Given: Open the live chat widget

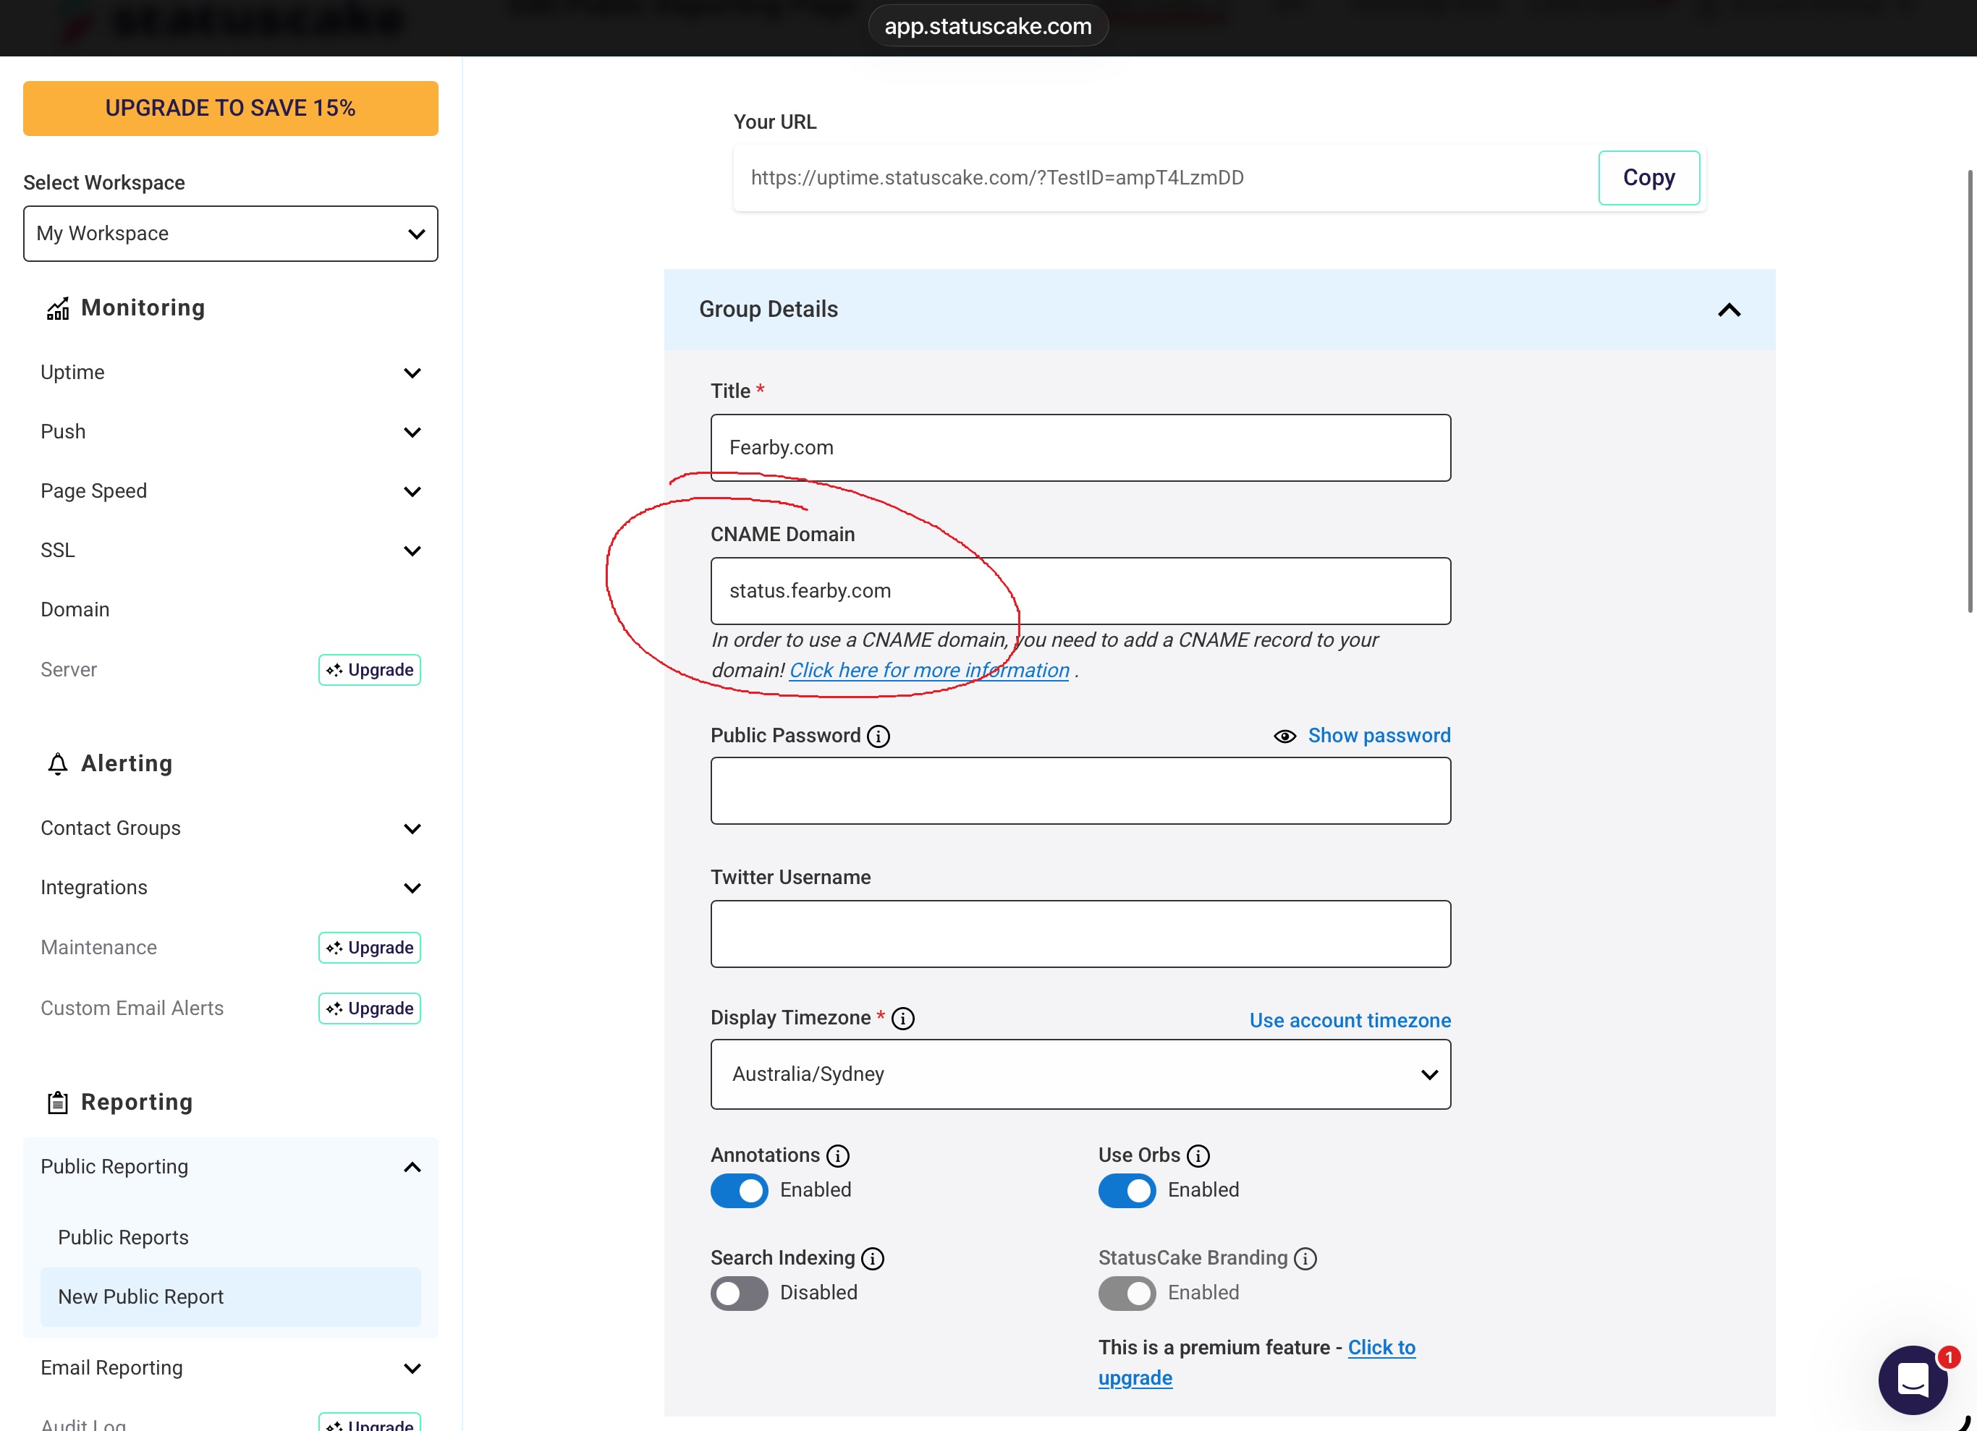Looking at the screenshot, I should (x=1912, y=1379).
